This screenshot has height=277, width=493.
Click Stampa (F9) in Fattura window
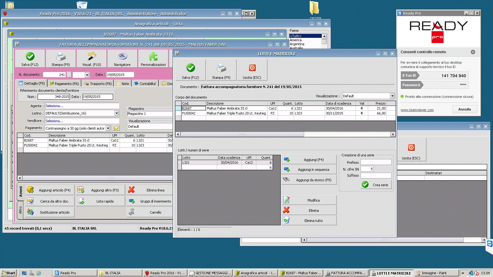61,58
